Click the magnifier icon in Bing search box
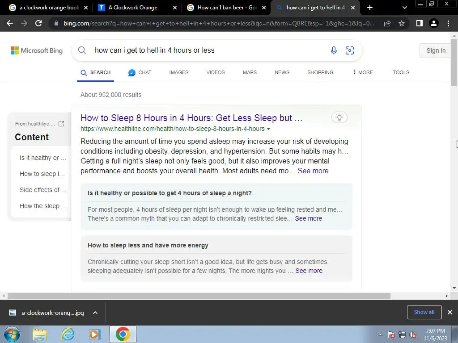 [82, 50]
